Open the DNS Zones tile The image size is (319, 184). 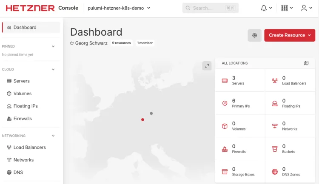click(290, 171)
